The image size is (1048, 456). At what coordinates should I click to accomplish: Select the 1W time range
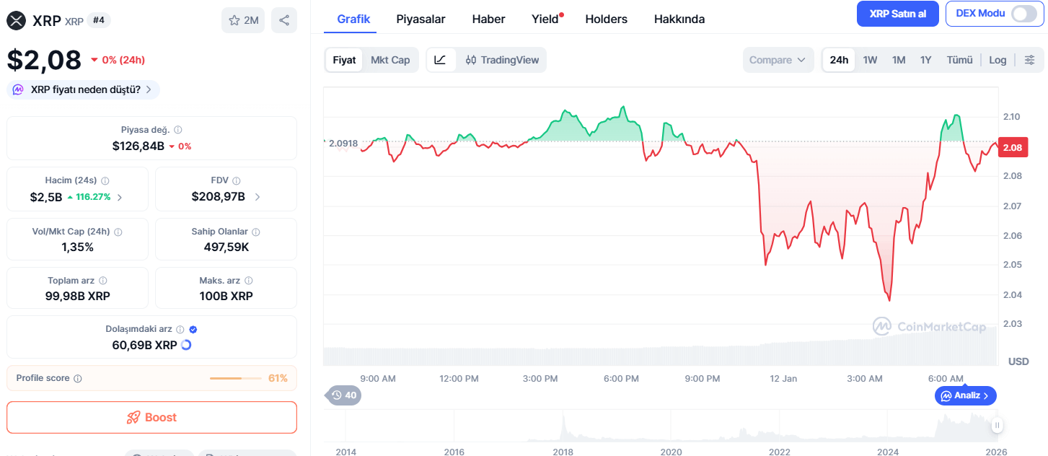[x=870, y=60]
